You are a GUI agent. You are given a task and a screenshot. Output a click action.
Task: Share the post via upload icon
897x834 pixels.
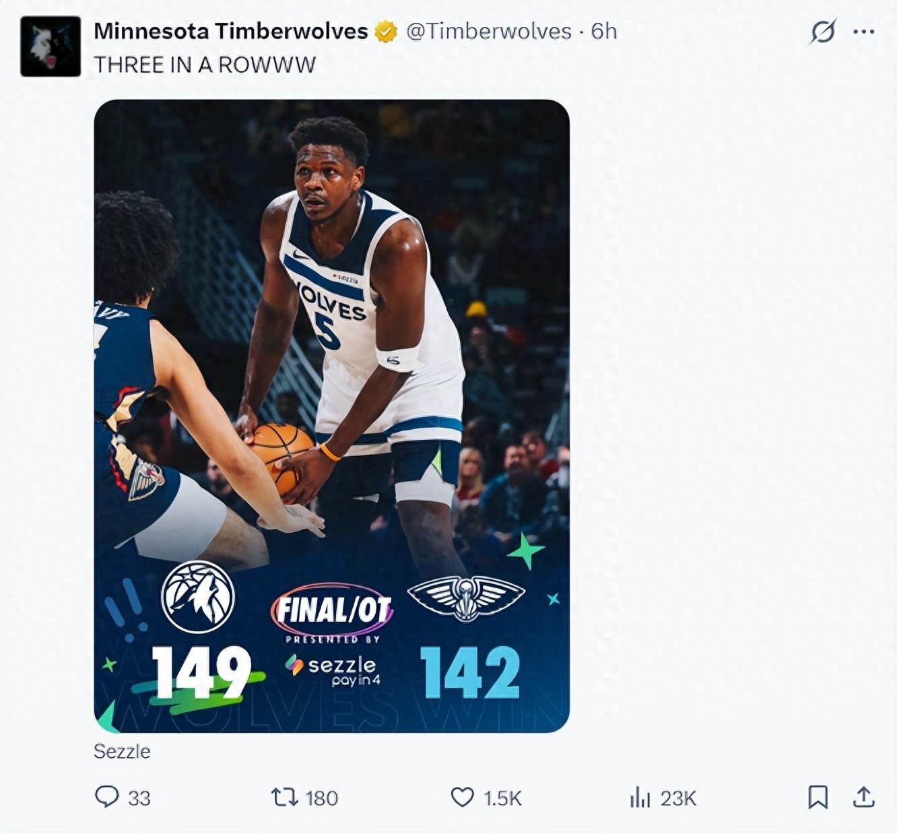click(863, 797)
